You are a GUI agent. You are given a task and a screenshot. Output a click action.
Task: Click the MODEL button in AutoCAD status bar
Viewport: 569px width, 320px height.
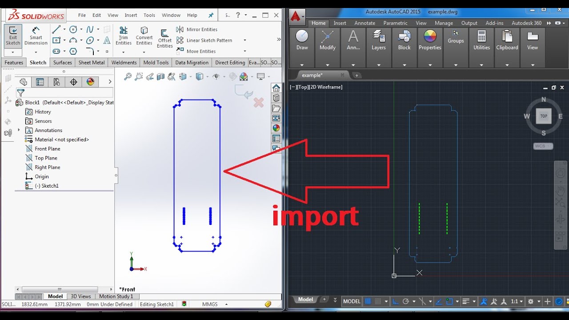click(352, 301)
